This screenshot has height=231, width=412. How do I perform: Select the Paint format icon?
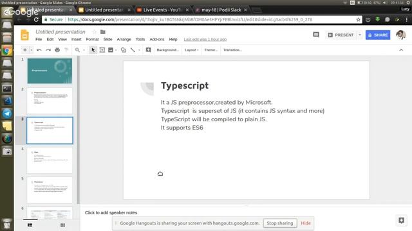(66, 50)
